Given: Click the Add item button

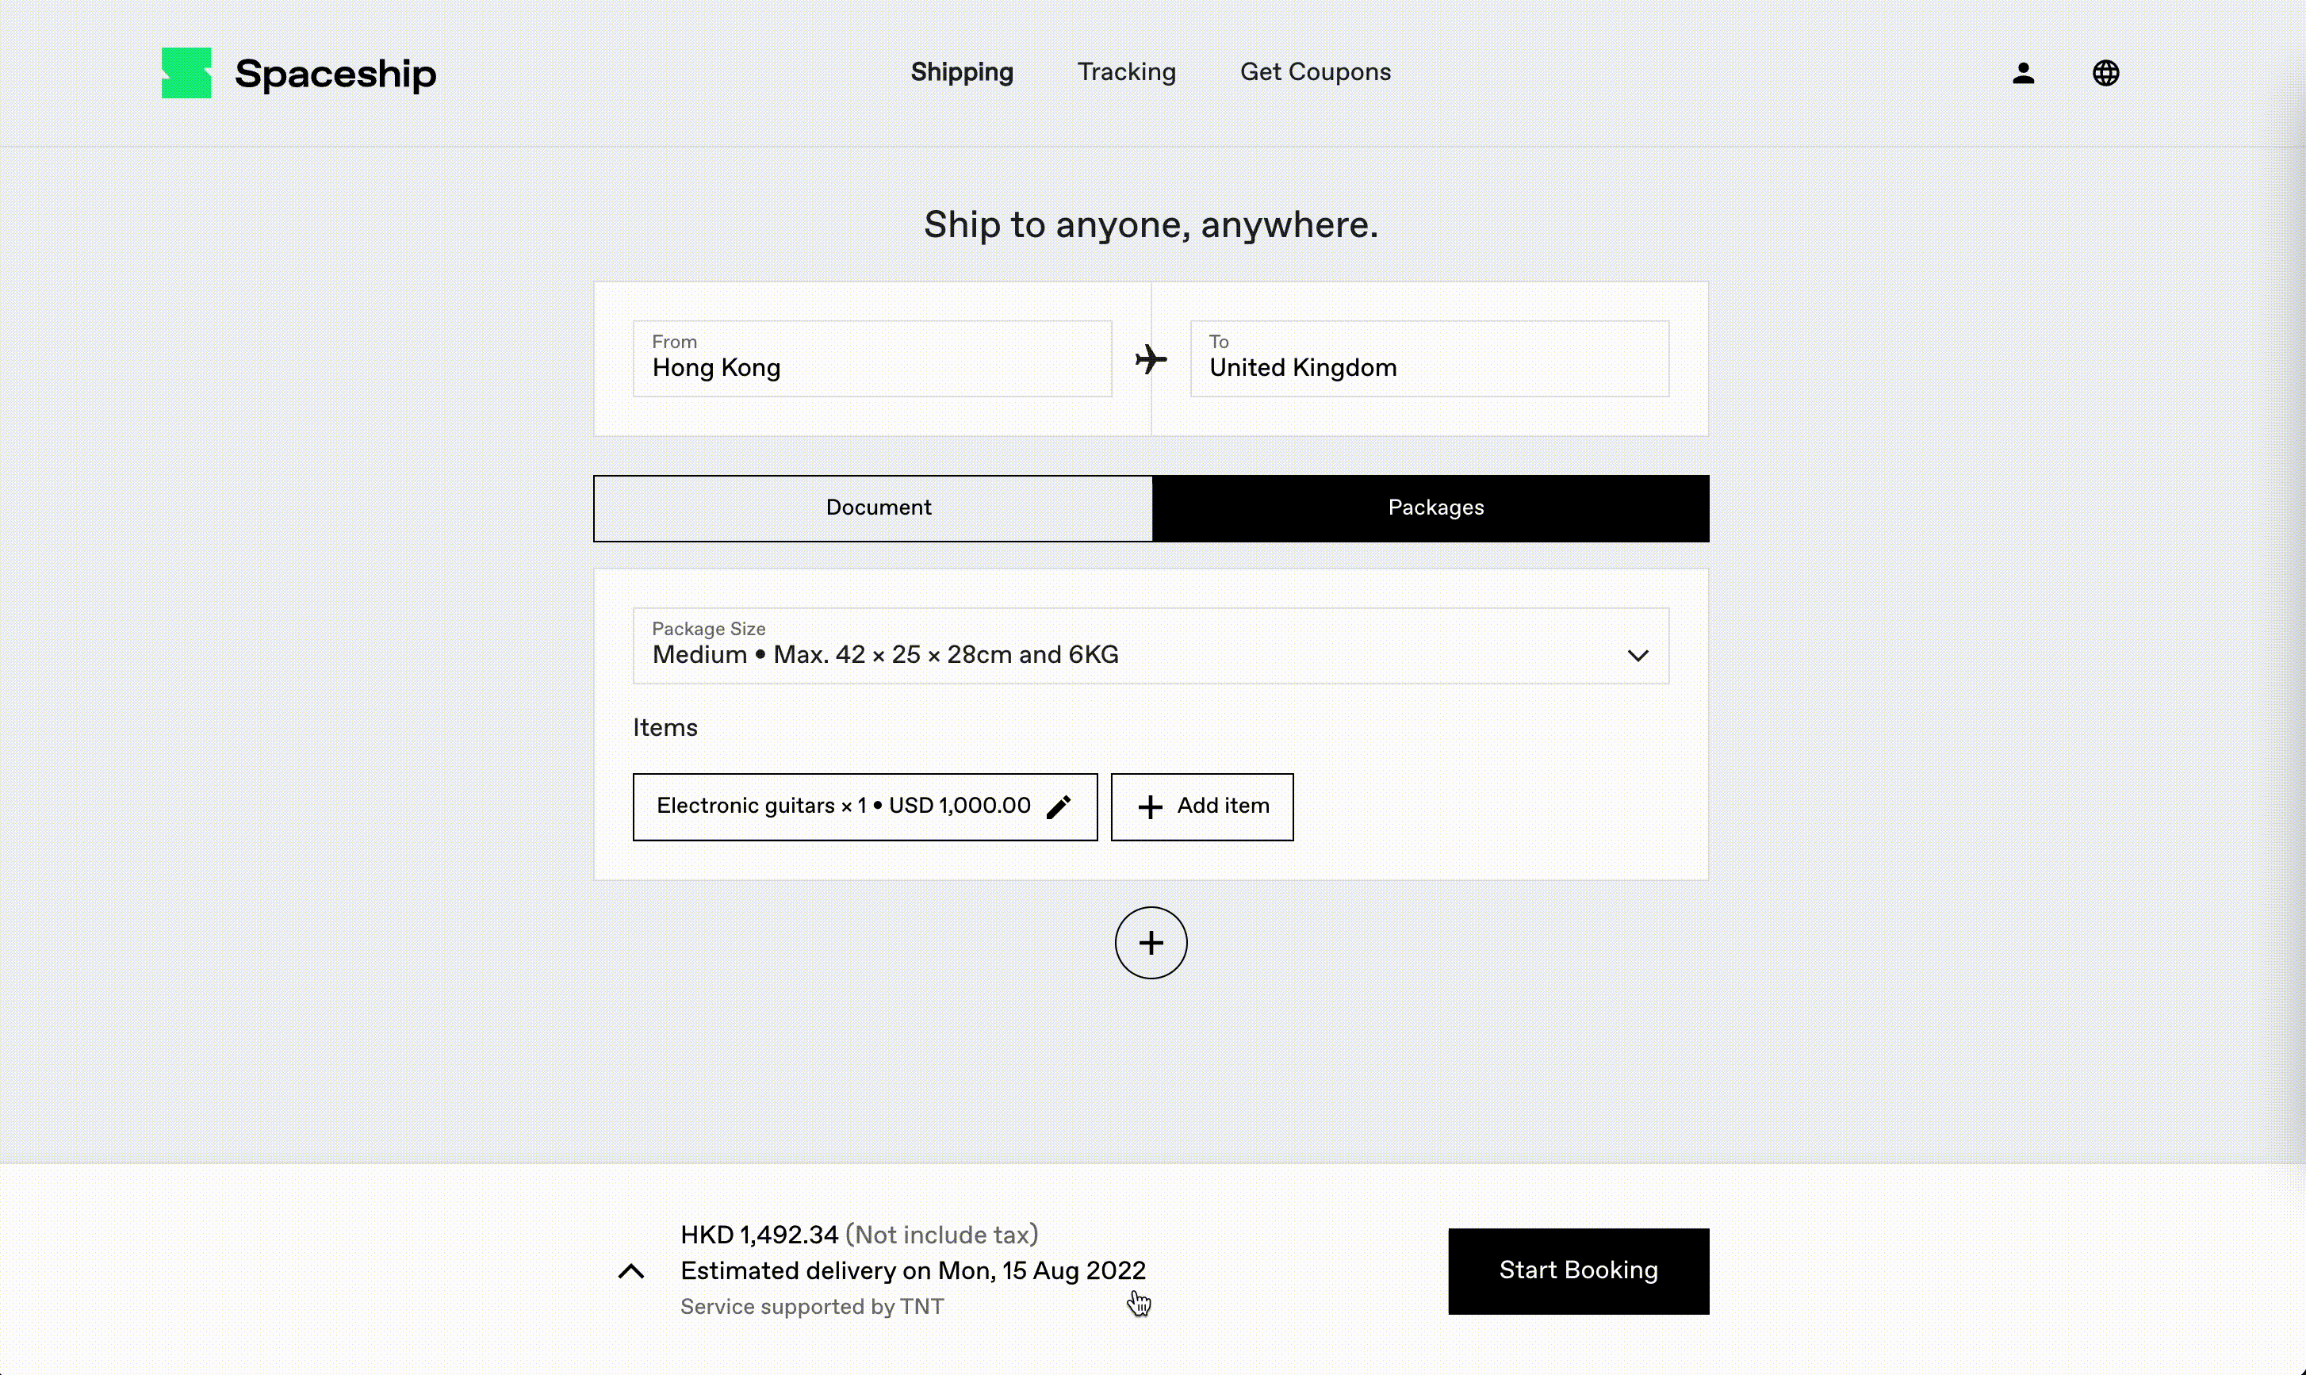Looking at the screenshot, I should click(x=1203, y=806).
